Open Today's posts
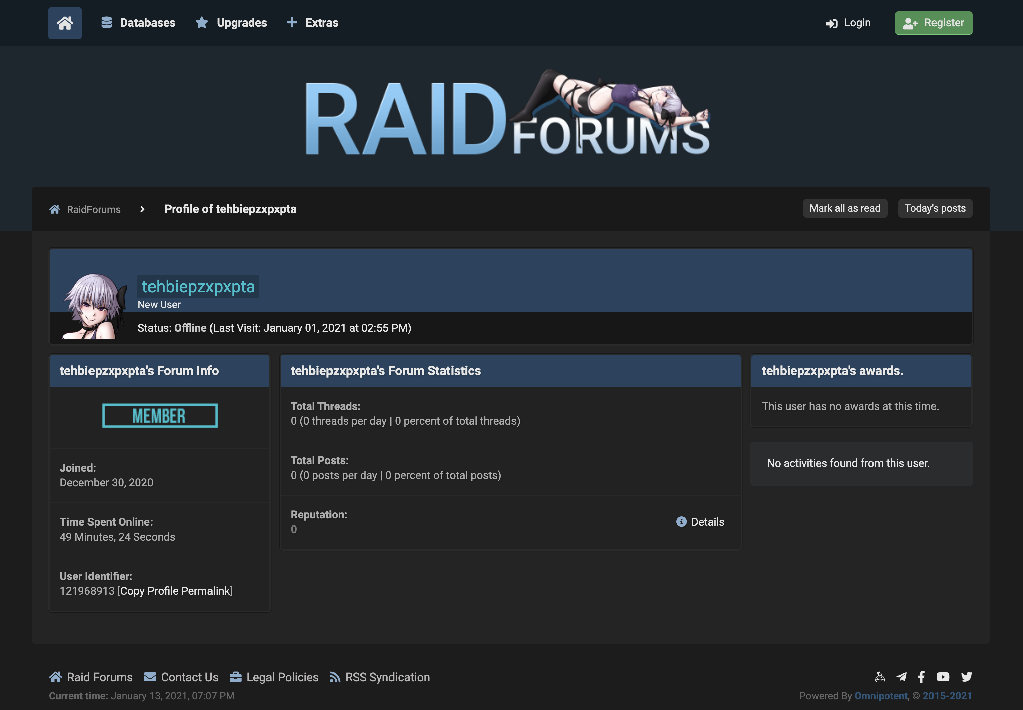Image resolution: width=1023 pixels, height=710 pixels. [x=935, y=208]
